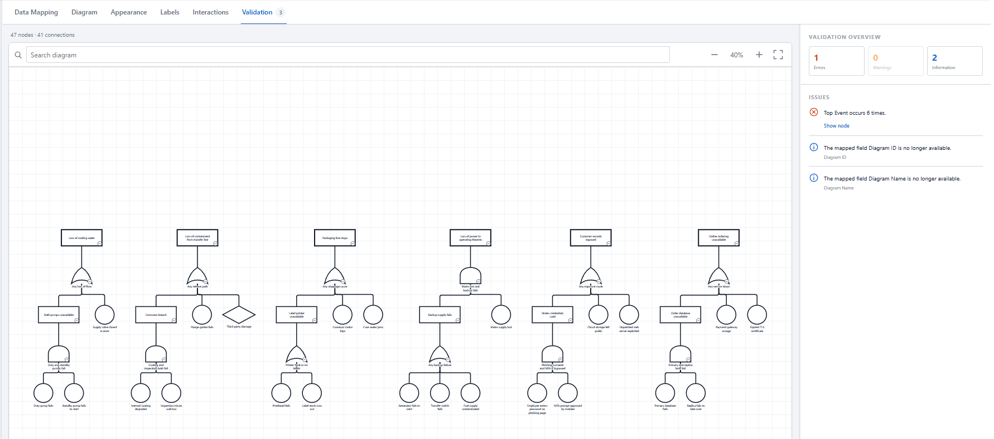Collapse the 'Both pumps unavailable' node
994x439 pixels.
coord(76,320)
